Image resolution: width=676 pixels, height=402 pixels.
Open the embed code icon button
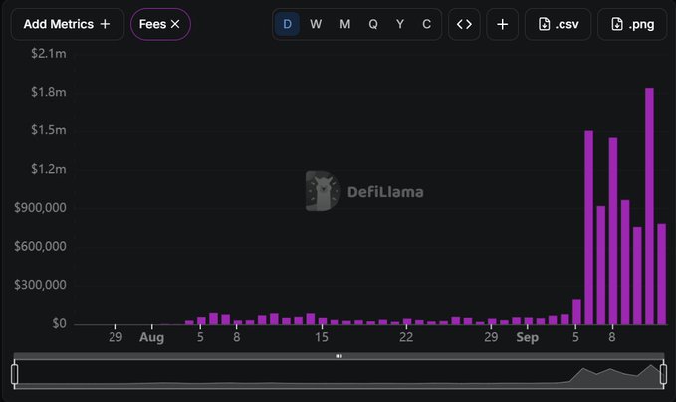click(464, 24)
